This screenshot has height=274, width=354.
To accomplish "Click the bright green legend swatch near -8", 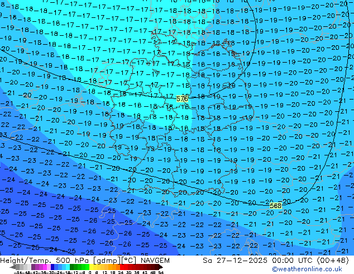I will pos(87,267).
